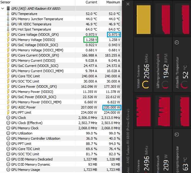Click help icon above the 63 °C temperature tile

coord(177,134)
